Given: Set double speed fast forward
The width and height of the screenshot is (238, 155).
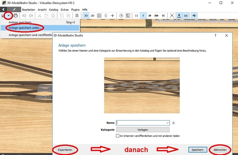Looking at the screenshot, I should click(150, 16).
